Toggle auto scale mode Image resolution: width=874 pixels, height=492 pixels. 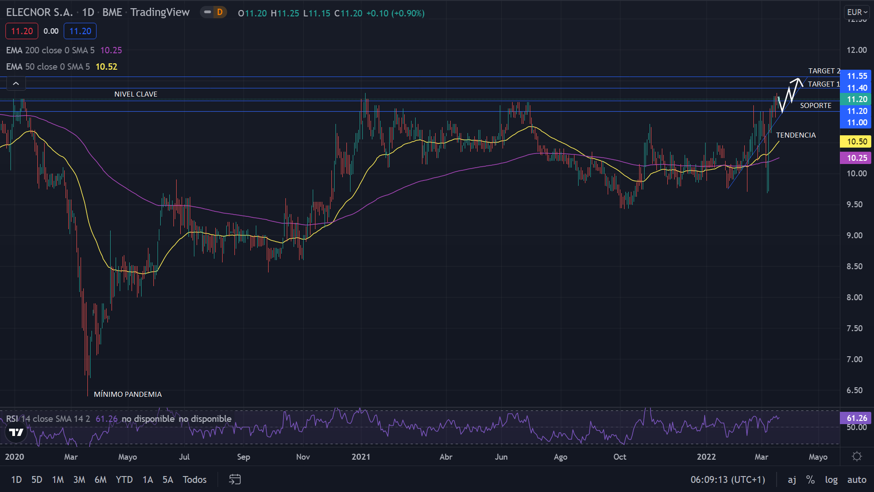(x=857, y=479)
